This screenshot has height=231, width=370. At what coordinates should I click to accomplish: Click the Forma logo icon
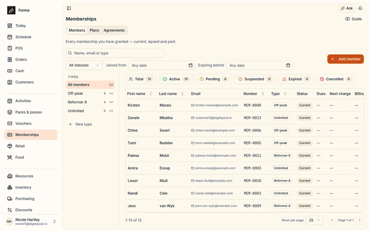[x=11, y=10]
